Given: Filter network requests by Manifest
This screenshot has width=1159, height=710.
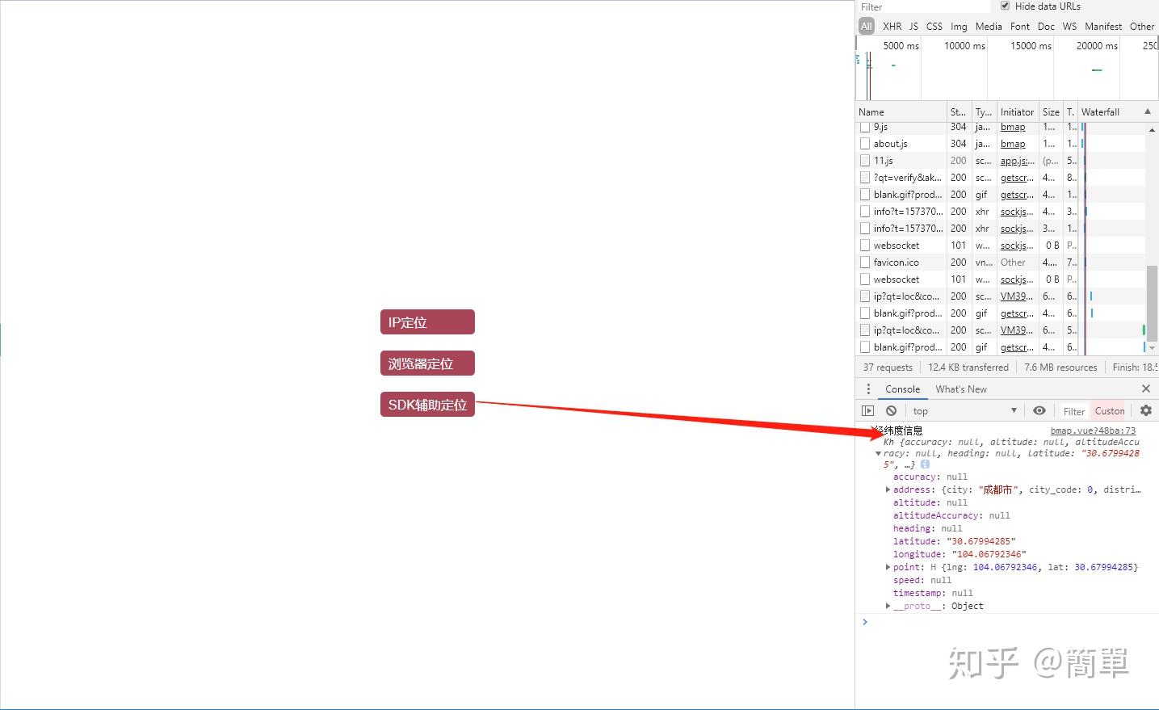Looking at the screenshot, I should click(x=1103, y=26).
